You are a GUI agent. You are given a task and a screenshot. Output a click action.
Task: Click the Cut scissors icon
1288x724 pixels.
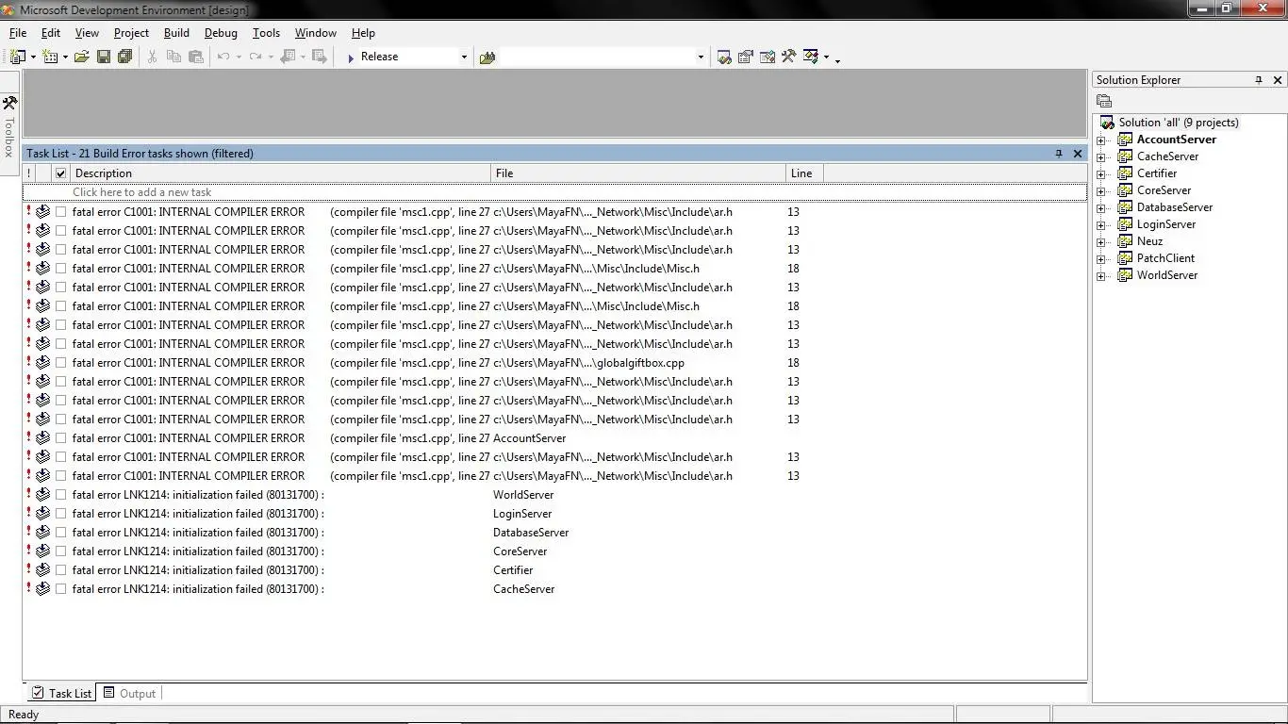pyautogui.click(x=152, y=57)
